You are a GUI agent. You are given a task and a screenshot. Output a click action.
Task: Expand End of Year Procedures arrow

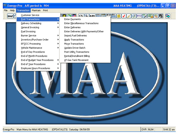point(58,64)
